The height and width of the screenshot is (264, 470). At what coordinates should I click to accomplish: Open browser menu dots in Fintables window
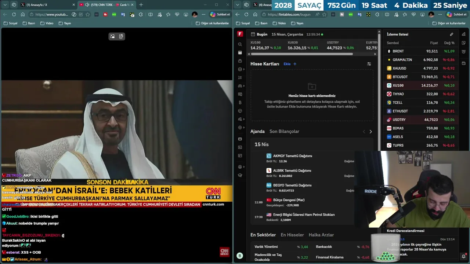point(440,14)
